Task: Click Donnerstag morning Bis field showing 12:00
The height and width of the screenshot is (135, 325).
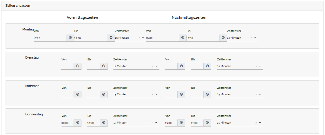Action: 93,123
